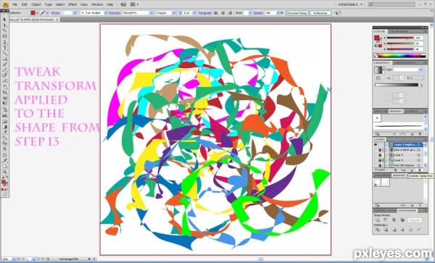This screenshot has width=435, height=263.
Task: Click the Preferences button
Action: 320,13
